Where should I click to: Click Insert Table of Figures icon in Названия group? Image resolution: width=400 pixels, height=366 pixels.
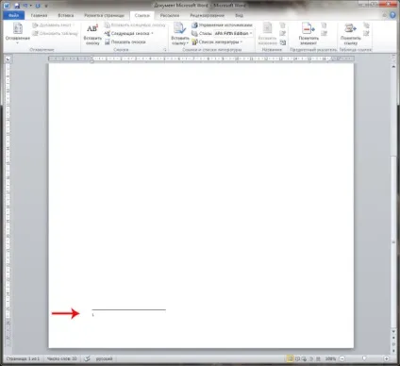point(282,25)
